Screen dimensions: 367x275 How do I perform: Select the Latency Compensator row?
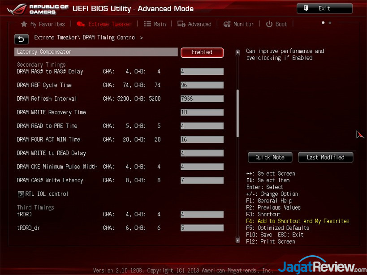[x=96, y=52]
